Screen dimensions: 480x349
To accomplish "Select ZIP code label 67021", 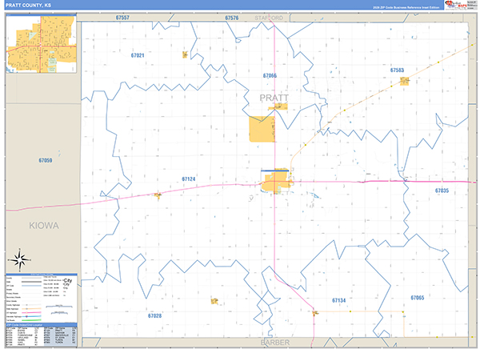I will coord(138,55).
